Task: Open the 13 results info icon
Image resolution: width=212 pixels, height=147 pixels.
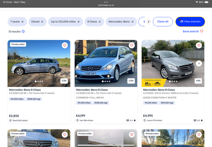Action: 23,31
